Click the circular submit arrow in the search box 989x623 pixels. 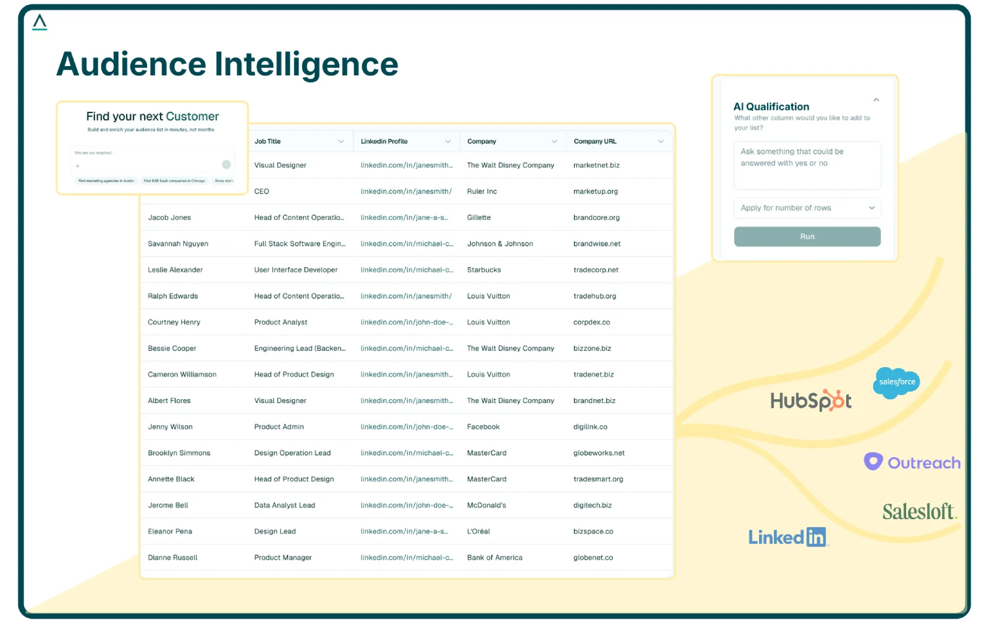226,163
